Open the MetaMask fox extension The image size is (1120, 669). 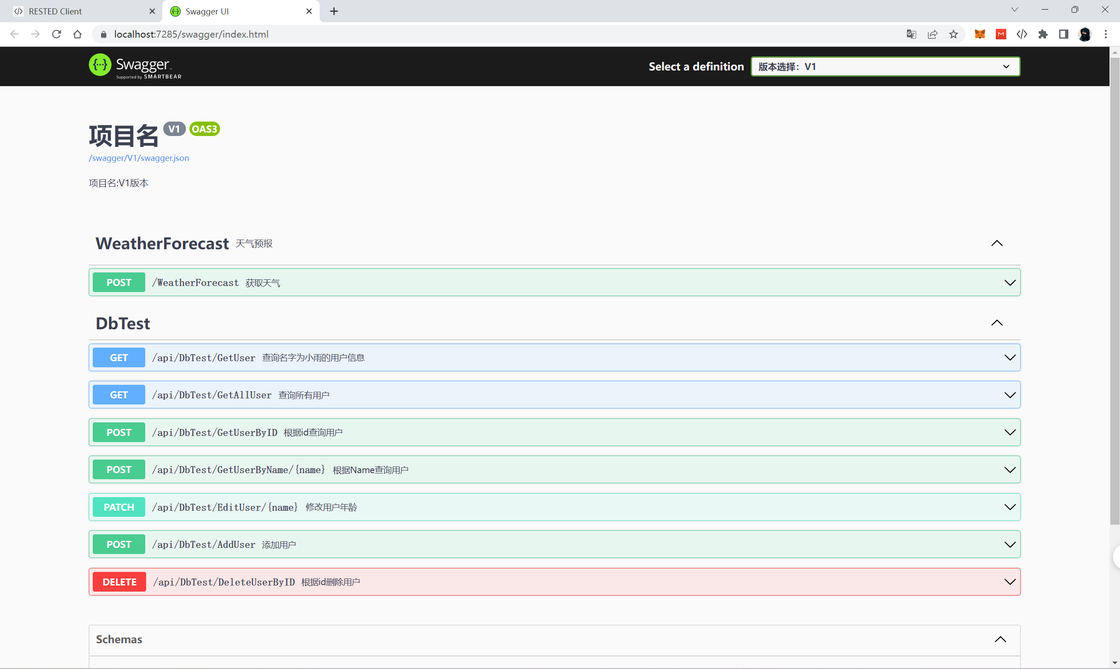tap(980, 34)
